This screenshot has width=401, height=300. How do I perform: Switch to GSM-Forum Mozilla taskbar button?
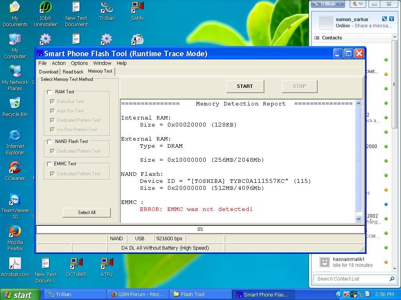coord(139,295)
